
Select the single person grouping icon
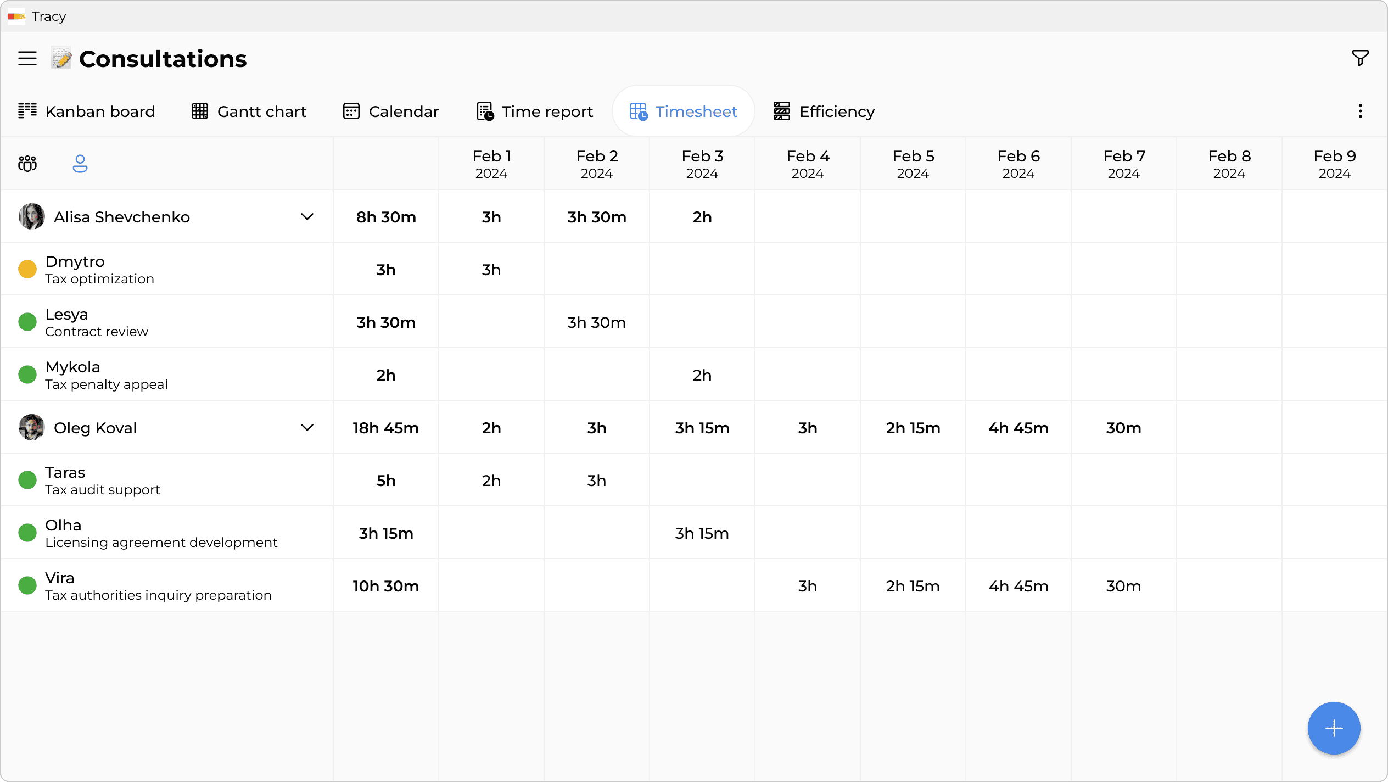point(80,163)
